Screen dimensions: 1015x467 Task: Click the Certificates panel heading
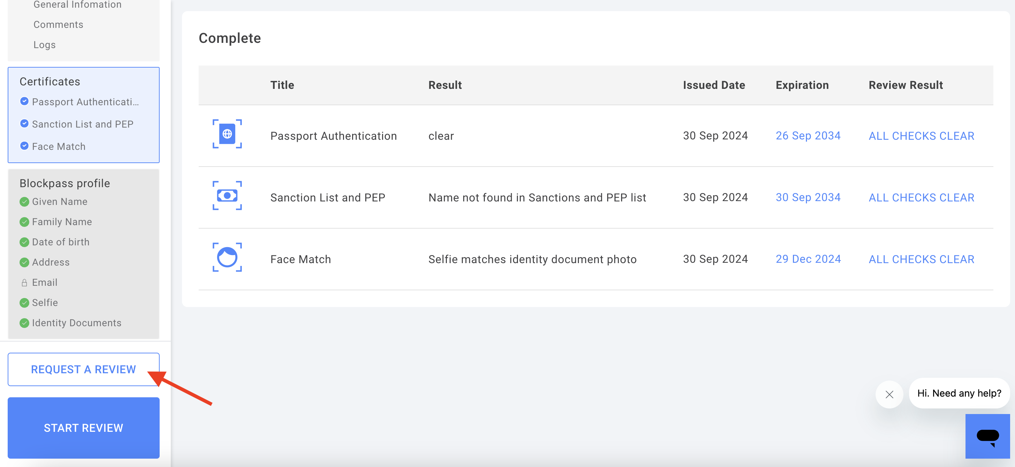pos(50,82)
